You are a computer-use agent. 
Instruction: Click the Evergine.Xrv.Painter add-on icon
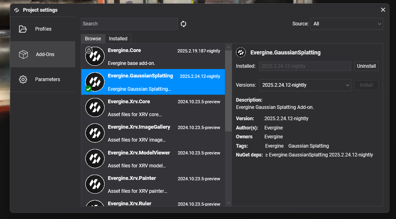[95, 184]
